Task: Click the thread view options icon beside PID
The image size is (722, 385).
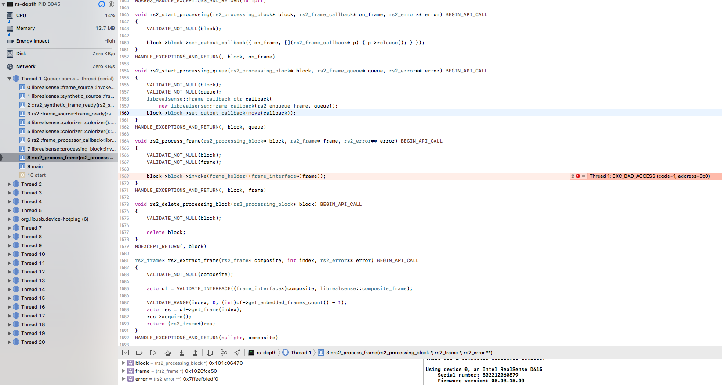Action: [112, 4]
